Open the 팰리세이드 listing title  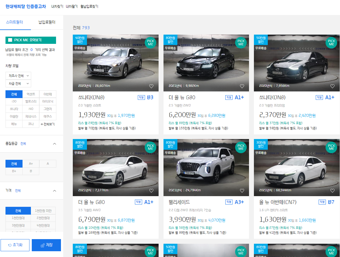point(179,202)
